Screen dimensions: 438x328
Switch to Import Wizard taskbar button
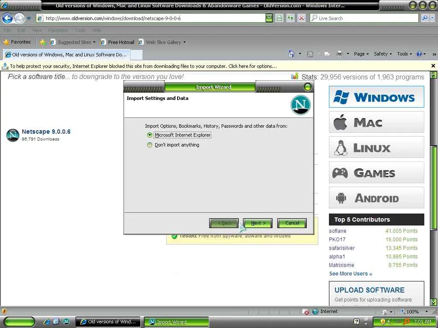point(177,322)
